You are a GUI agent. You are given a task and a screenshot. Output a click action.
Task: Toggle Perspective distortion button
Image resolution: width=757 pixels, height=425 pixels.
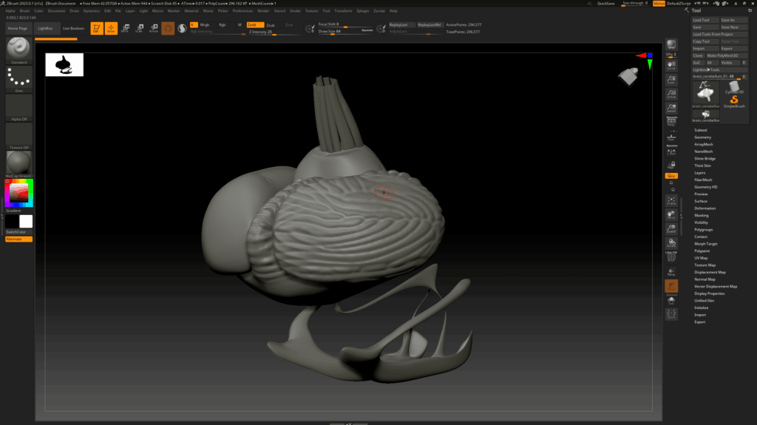click(671, 122)
